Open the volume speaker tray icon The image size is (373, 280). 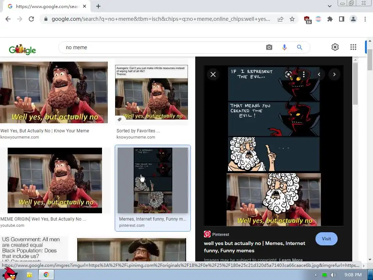333,275
